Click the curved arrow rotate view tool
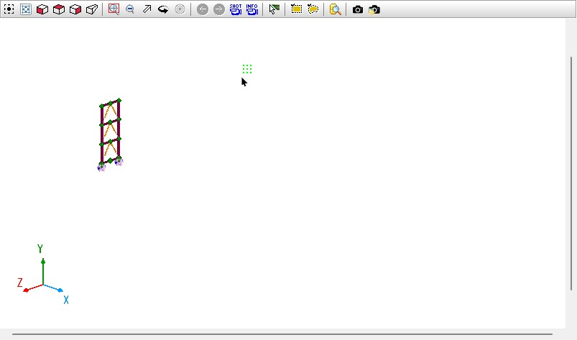The height and width of the screenshot is (340, 577). 163,9
